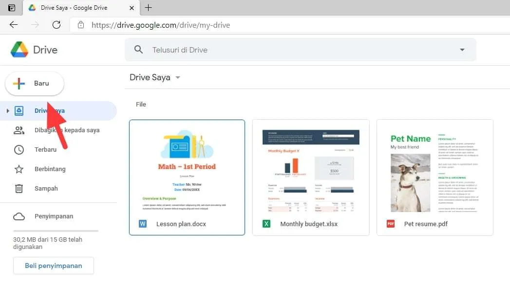
Task: Click the storage usage progress bar
Action: (x=56, y=231)
